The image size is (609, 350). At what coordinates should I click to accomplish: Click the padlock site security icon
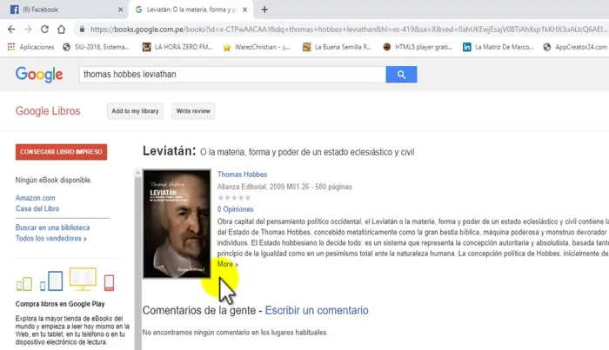pyautogui.click(x=82, y=29)
